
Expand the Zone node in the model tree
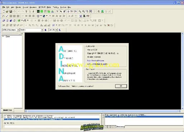pyautogui.click(x=3, y=36)
